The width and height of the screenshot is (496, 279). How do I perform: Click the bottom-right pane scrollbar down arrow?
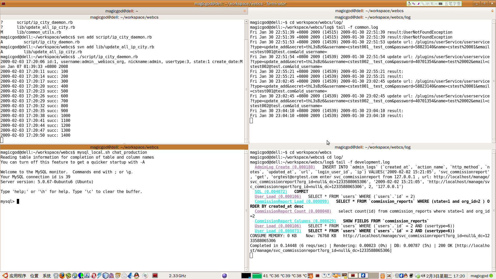(494, 270)
